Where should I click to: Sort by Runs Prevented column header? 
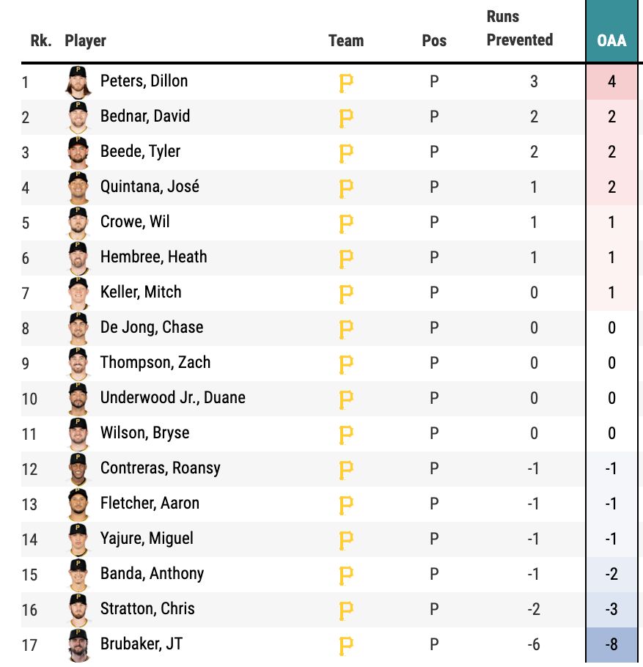[x=520, y=28]
